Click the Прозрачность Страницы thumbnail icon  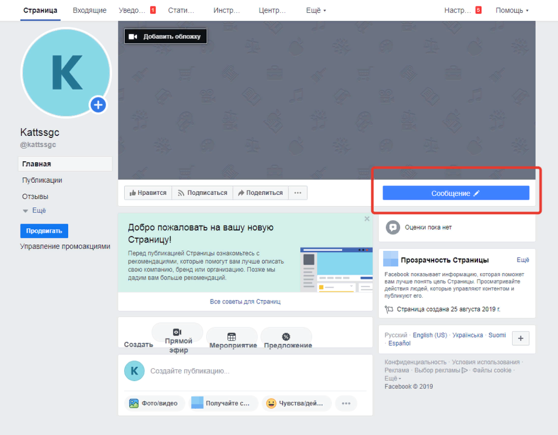[x=390, y=259]
